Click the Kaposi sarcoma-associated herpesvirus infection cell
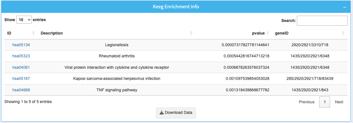The image size is (353, 123). pos(117,78)
